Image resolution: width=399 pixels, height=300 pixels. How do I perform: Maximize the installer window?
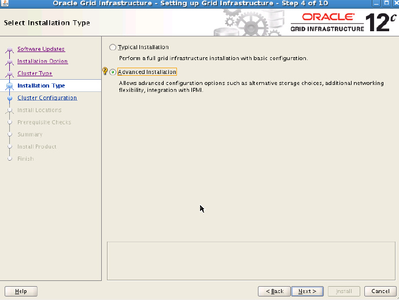tap(386, 3)
